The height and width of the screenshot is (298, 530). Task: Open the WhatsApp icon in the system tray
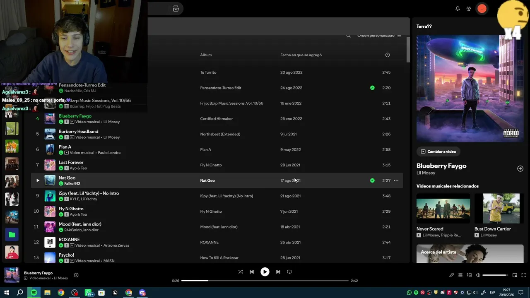click(410, 293)
